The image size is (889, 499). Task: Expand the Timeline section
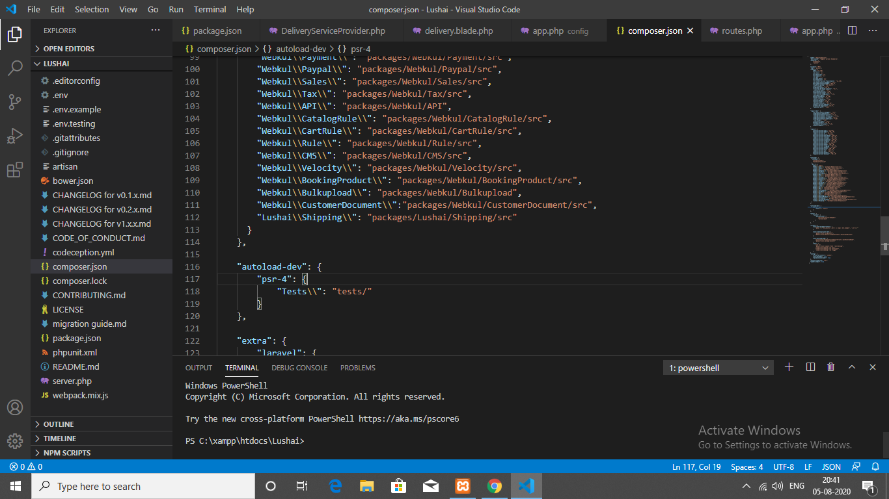pos(102,439)
